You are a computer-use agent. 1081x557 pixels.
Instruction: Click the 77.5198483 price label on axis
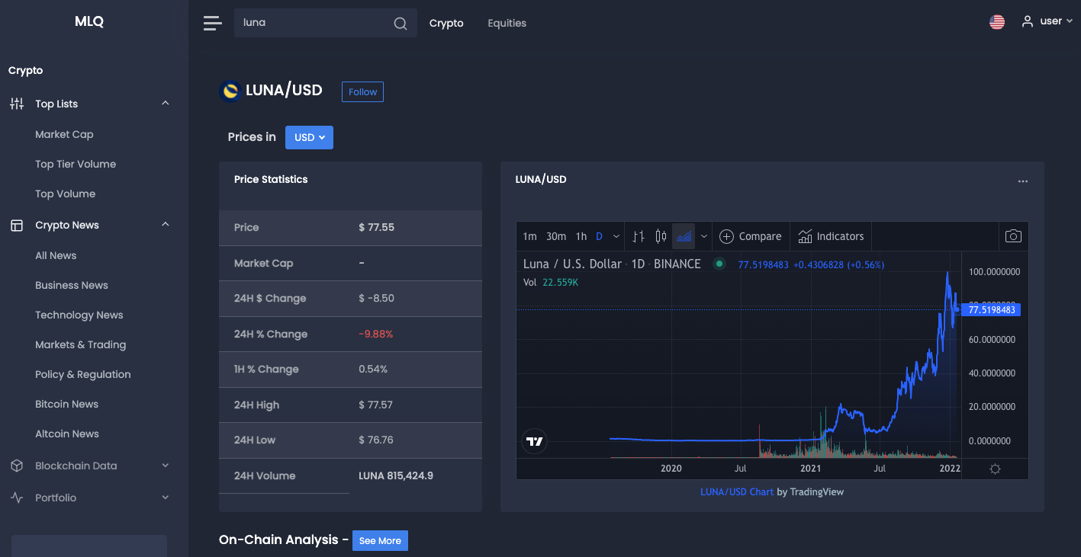tap(991, 310)
